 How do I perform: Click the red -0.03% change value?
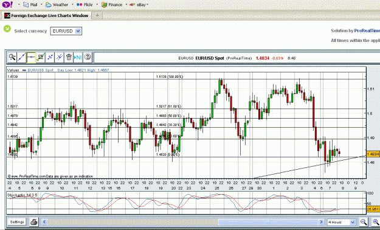click(x=277, y=58)
